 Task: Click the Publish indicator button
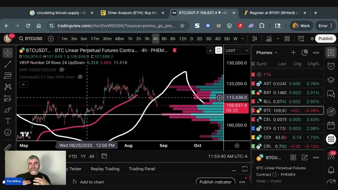pos(215,182)
